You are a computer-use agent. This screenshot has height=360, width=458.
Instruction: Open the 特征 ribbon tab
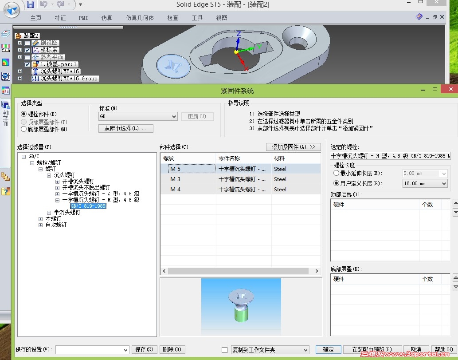click(x=60, y=18)
